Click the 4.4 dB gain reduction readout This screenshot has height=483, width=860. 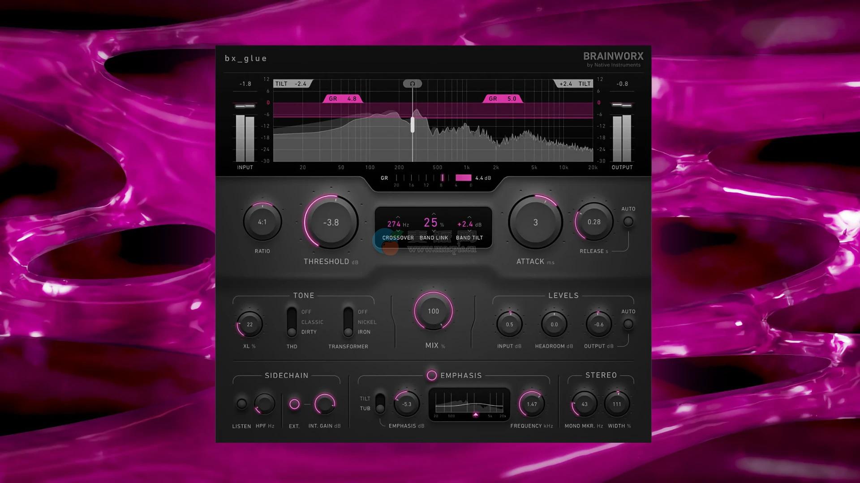pyautogui.click(x=483, y=178)
